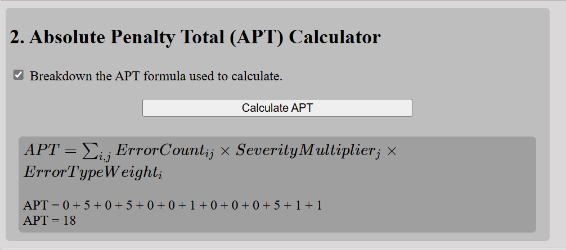Viewport: 566px width, 250px height.
Task: Select the ErrorTypeWeight term in the formula
Action: [x=93, y=173]
